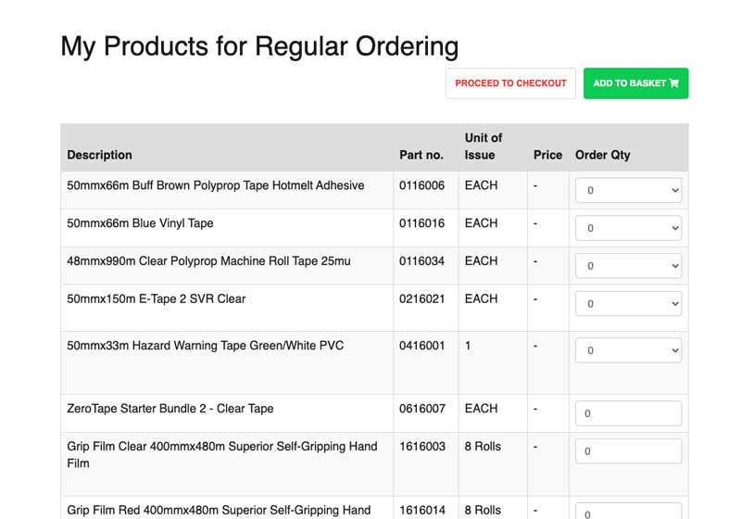
Task: Select the 50mmx66m Blue Vinyl Tape description
Action: 140,223
